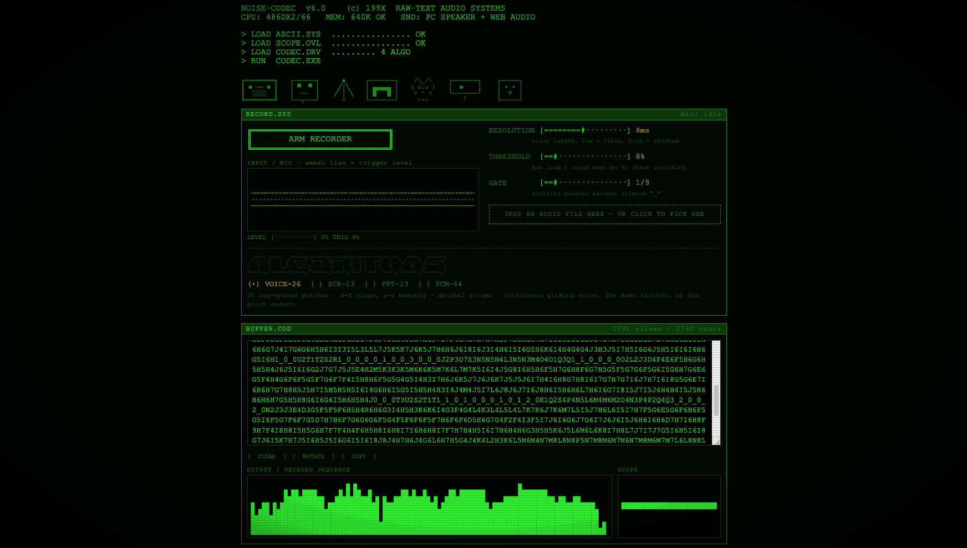Click the 'OUTPUT / DECODED SEQUENCE' label

coord(299,470)
